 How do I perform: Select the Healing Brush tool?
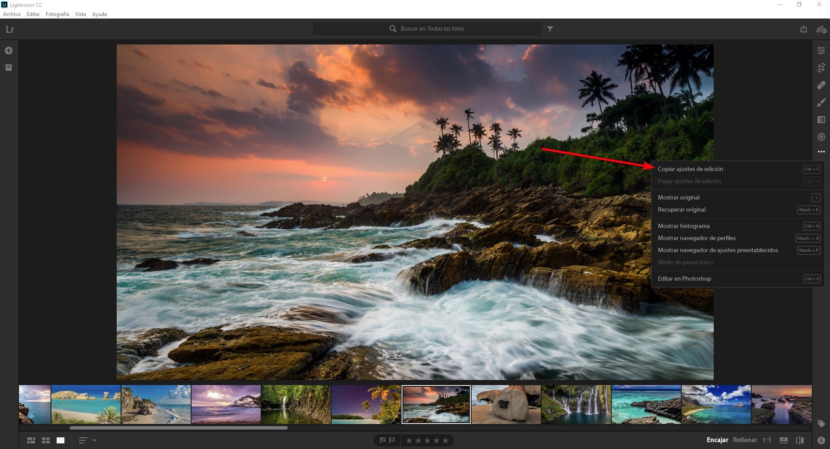821,85
